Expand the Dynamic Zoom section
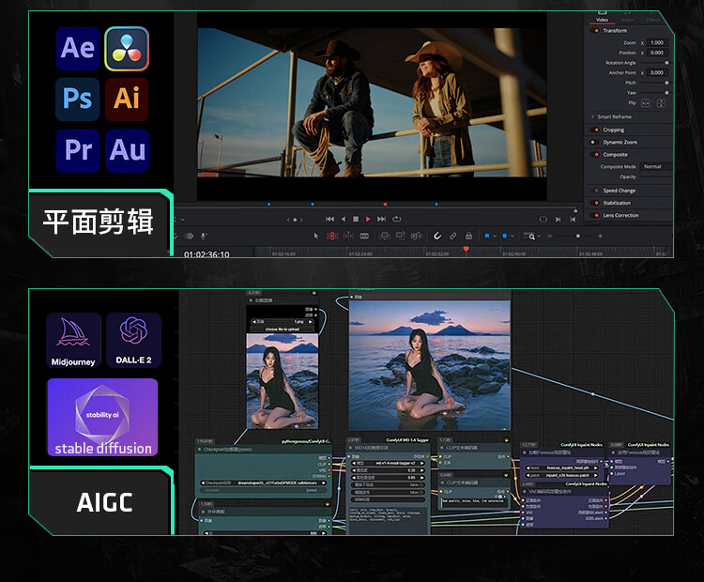Viewport: 704px width, 582px height. click(618, 142)
